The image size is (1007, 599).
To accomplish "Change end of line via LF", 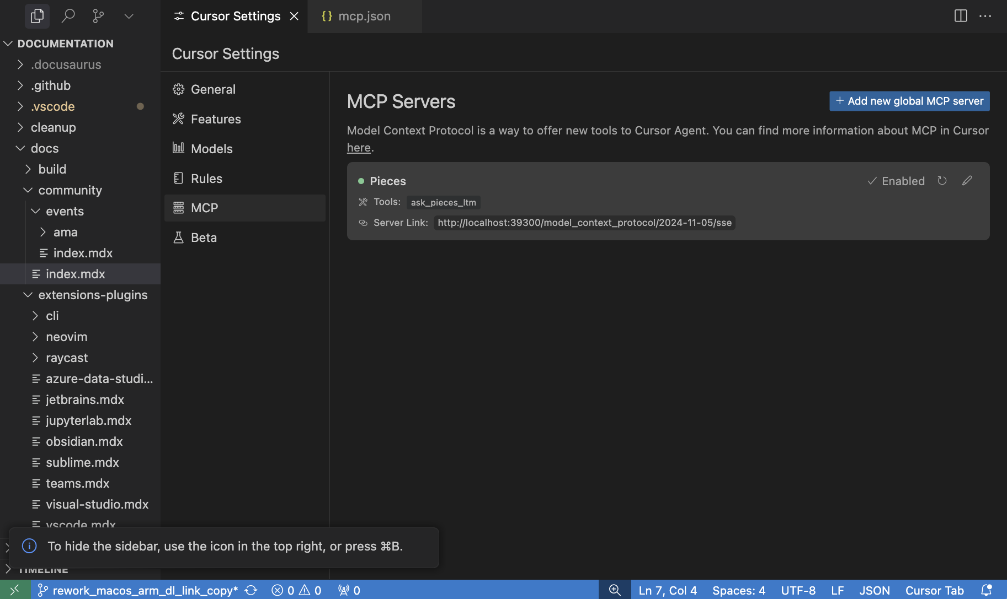I will coord(838,590).
